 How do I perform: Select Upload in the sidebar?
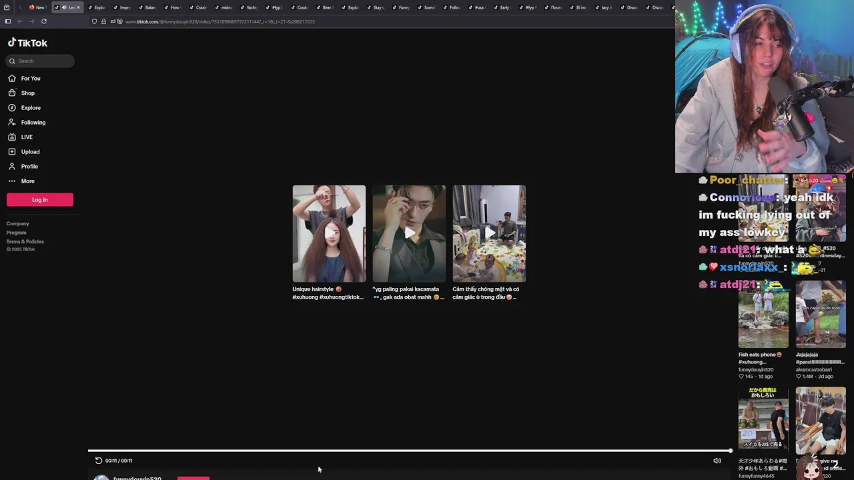pyautogui.click(x=30, y=152)
